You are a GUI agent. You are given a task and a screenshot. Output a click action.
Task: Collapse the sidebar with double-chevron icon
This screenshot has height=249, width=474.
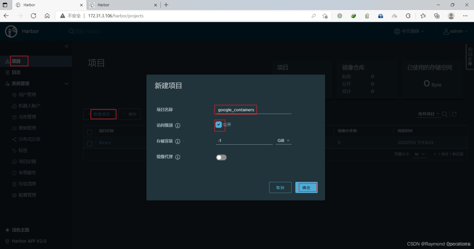(66, 46)
